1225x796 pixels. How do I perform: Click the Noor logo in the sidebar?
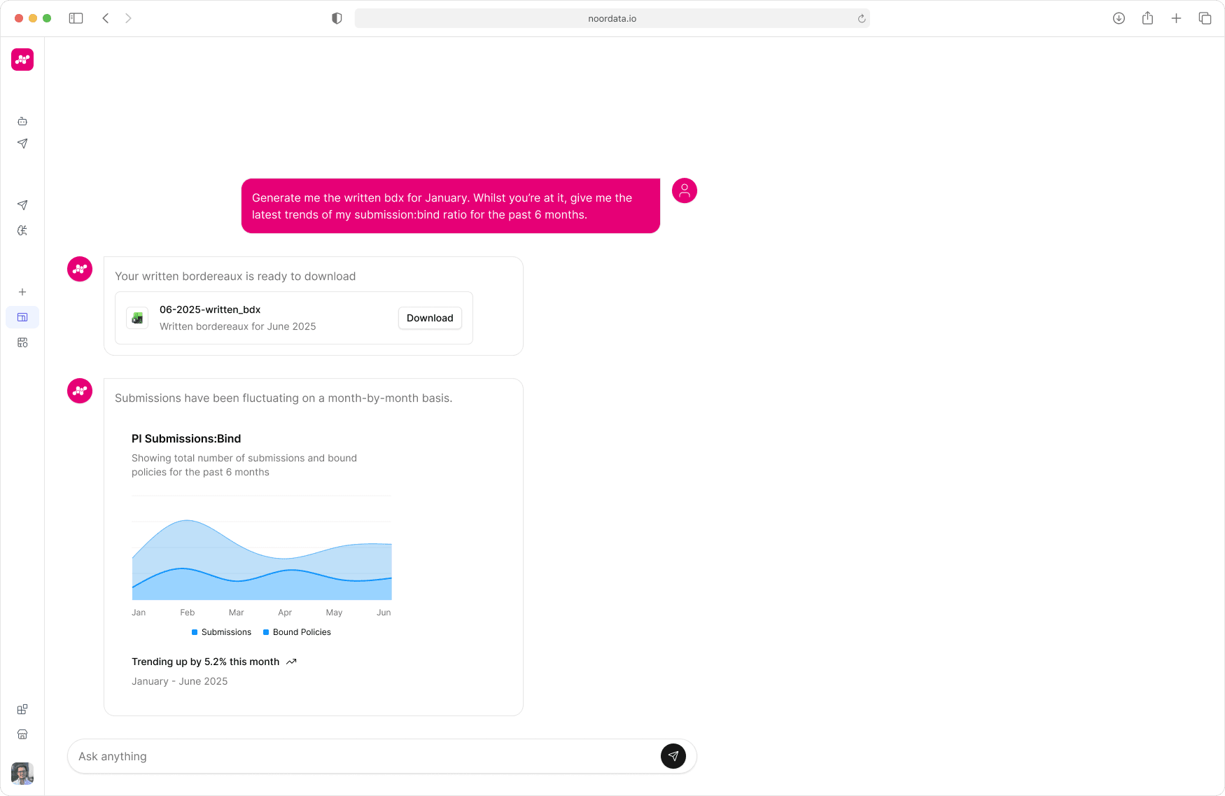click(22, 60)
